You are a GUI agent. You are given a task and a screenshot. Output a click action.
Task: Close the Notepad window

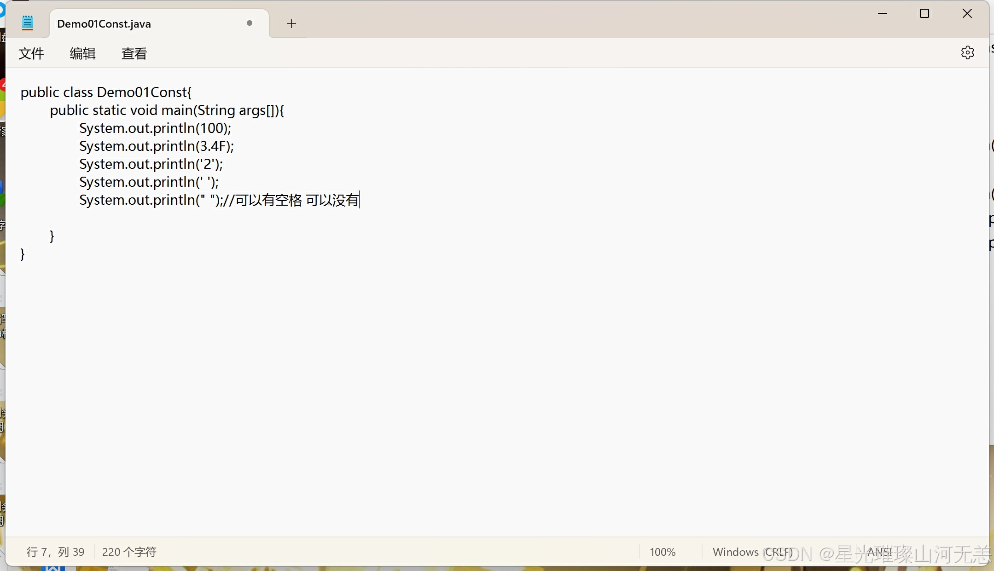[967, 14]
